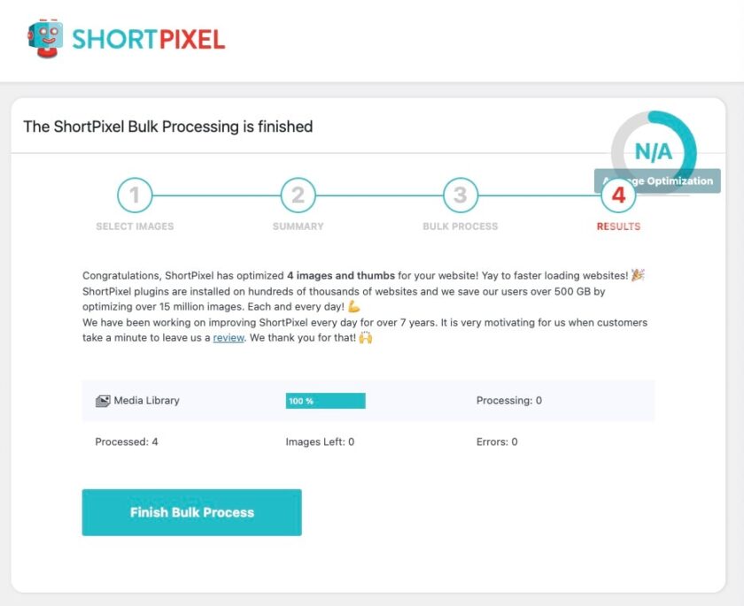Select step 1 circle for Select Images

click(x=134, y=196)
